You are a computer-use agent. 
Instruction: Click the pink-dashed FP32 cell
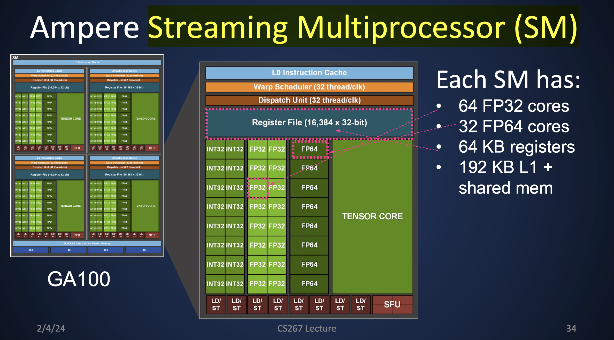(257, 188)
